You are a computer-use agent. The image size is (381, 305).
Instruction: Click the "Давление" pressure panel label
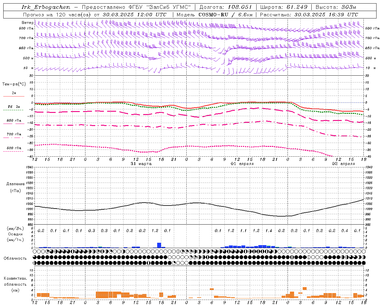(15, 184)
